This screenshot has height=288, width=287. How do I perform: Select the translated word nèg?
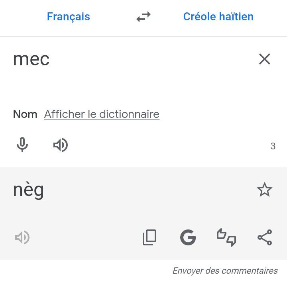[x=28, y=190]
